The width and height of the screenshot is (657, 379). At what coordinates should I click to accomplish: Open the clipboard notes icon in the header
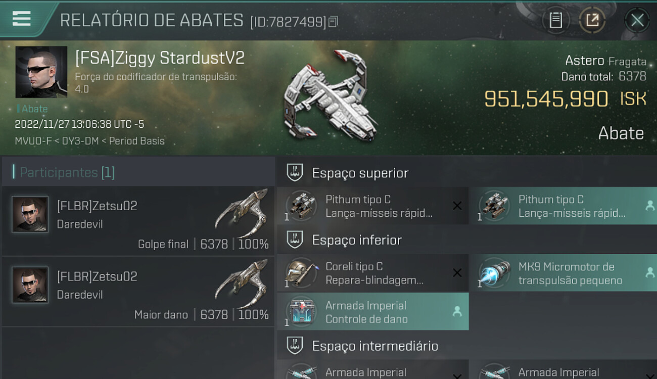[x=555, y=20]
